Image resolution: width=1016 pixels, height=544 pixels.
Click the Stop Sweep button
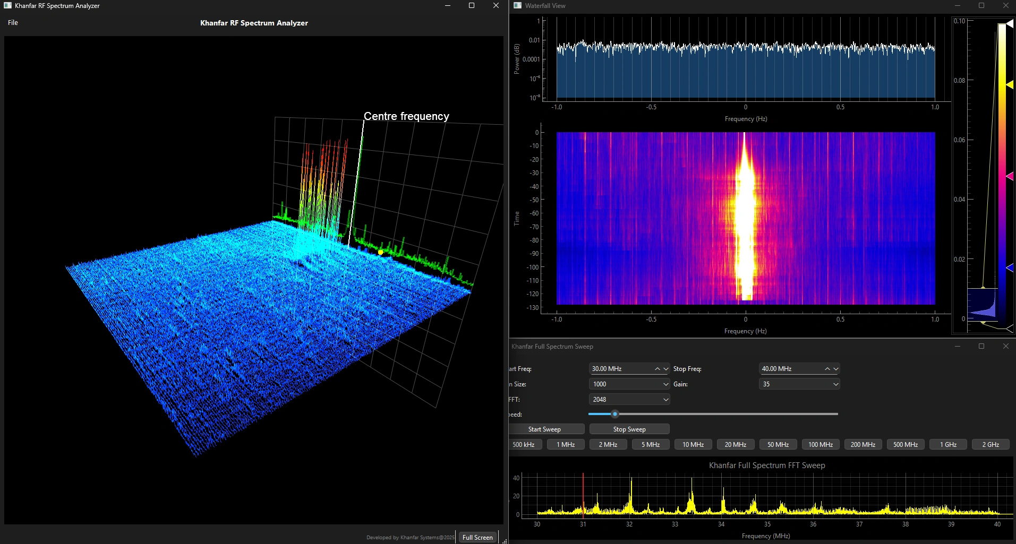[x=629, y=429]
